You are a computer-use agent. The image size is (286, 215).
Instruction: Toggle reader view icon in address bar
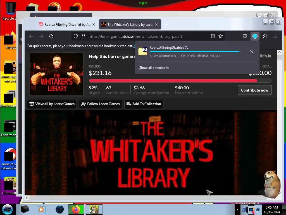click(x=213, y=36)
